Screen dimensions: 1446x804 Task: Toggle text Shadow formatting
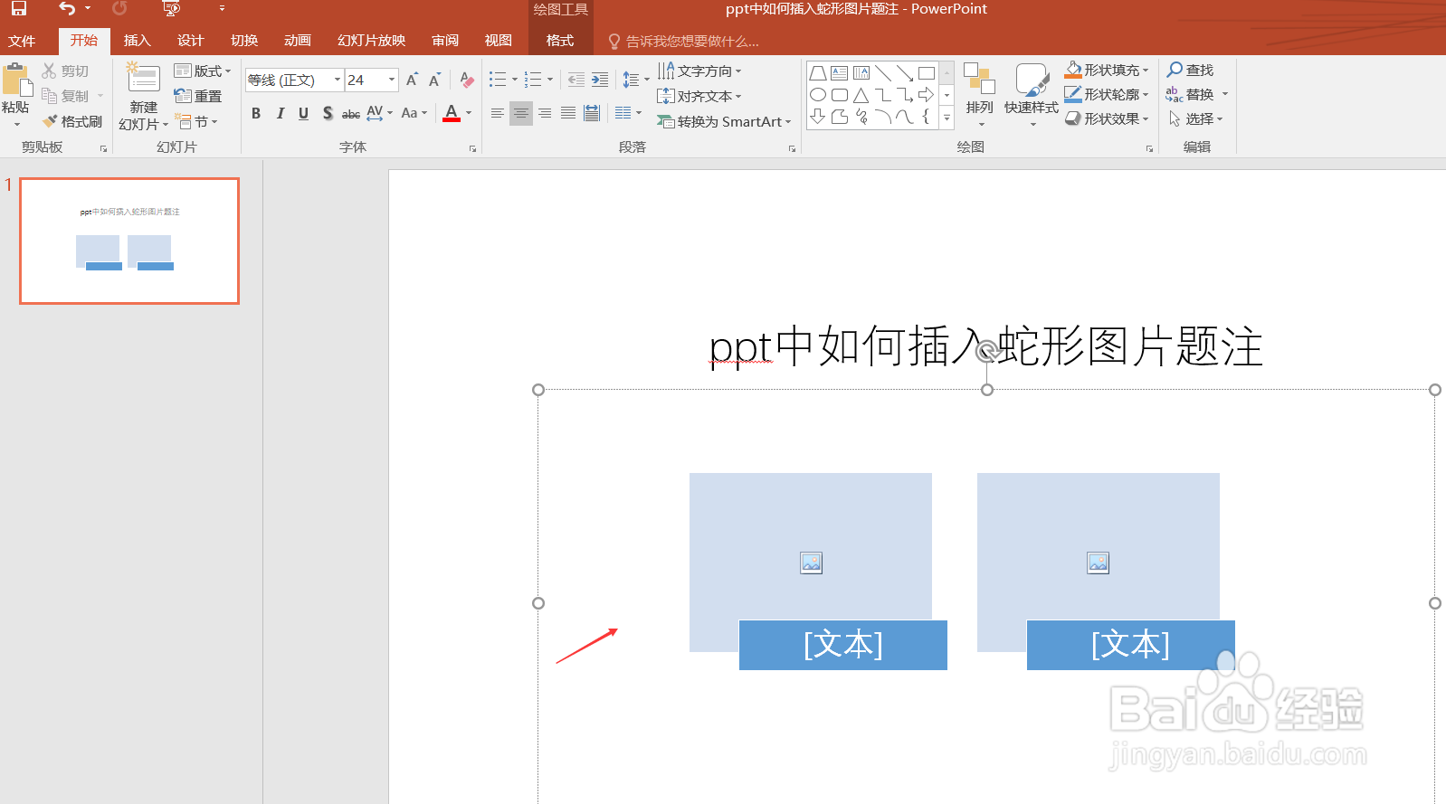coord(328,113)
